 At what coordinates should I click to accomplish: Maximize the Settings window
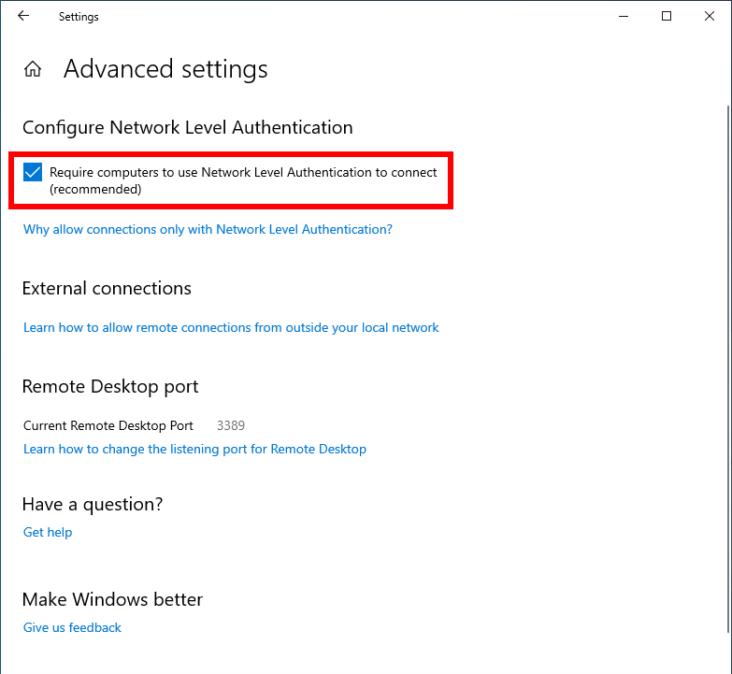click(x=667, y=16)
